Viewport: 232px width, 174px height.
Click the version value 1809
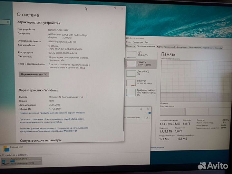52,101
